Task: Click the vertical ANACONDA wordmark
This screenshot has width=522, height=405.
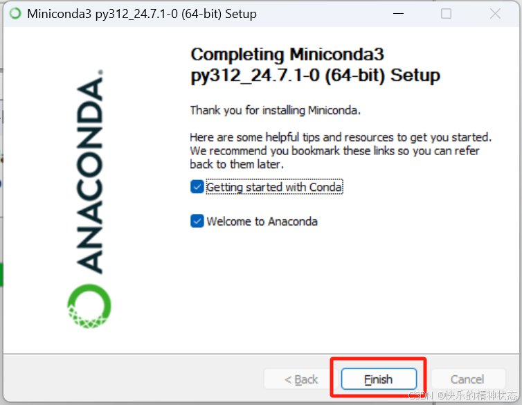Action: click(90, 172)
